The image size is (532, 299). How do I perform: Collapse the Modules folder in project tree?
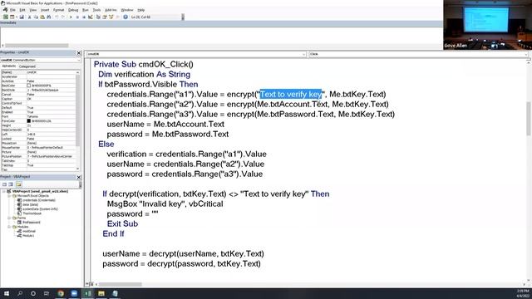(9, 227)
